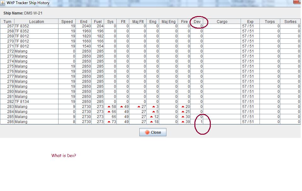302x191 pixels.
Task: Select End value 2730 in turn 285
Action: (x=84, y=117)
